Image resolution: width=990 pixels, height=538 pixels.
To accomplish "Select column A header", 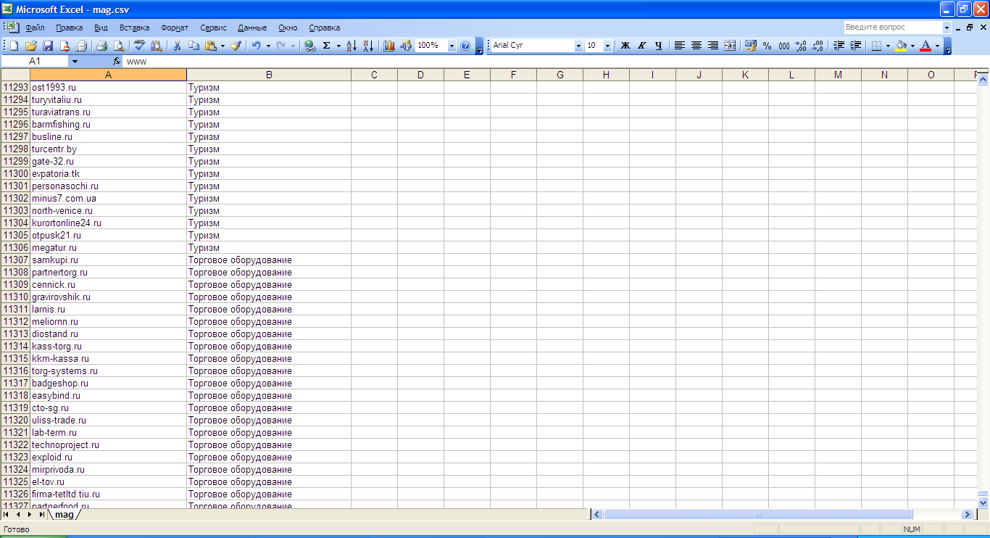I will [108, 75].
